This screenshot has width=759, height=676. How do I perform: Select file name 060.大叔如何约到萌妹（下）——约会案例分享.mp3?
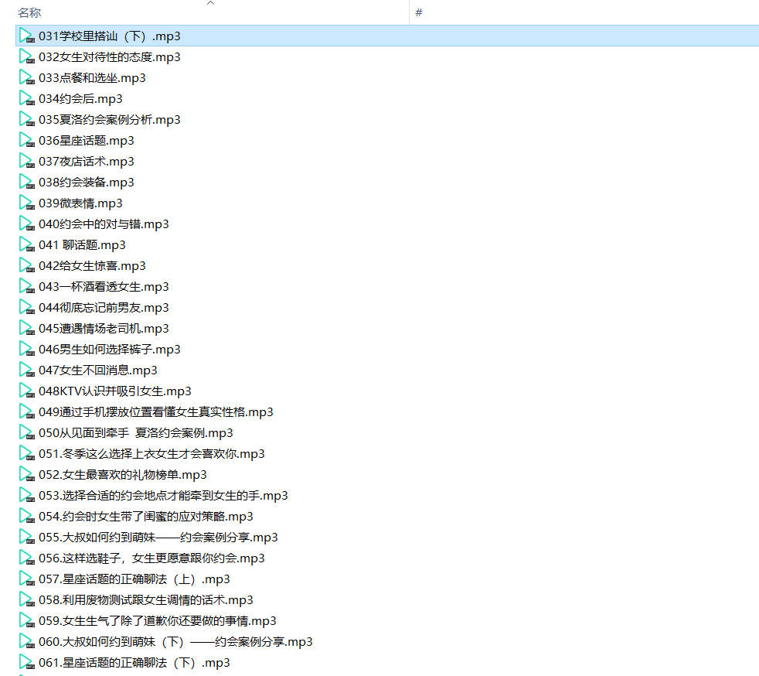[175, 640]
